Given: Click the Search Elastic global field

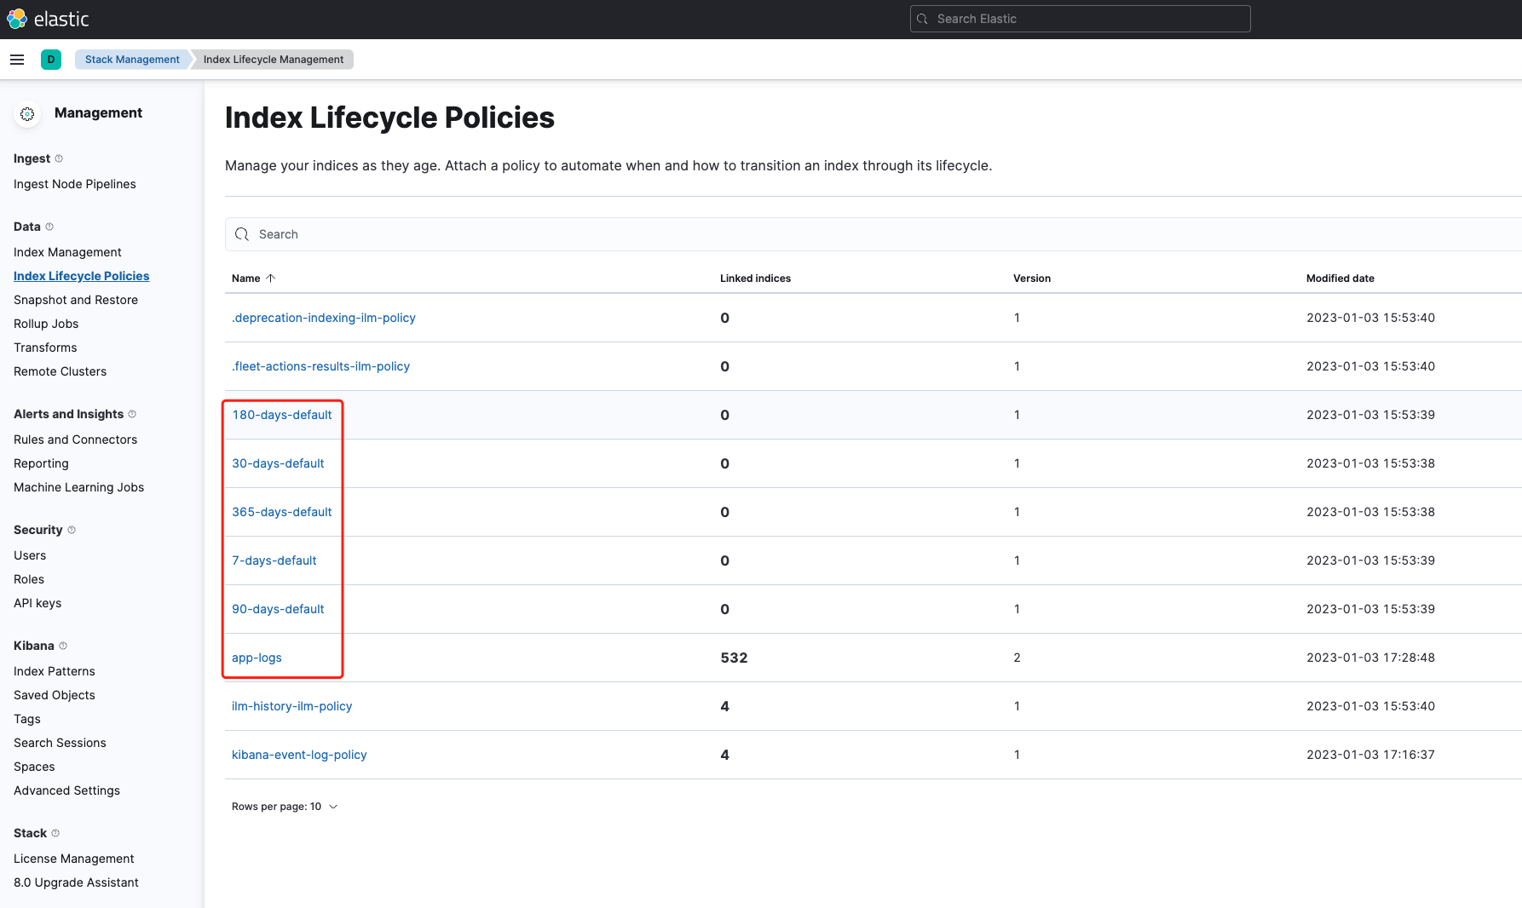Looking at the screenshot, I should click(x=1080, y=19).
